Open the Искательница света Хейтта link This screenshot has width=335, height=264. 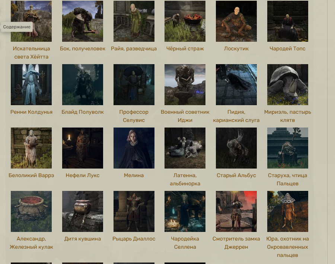point(31,53)
